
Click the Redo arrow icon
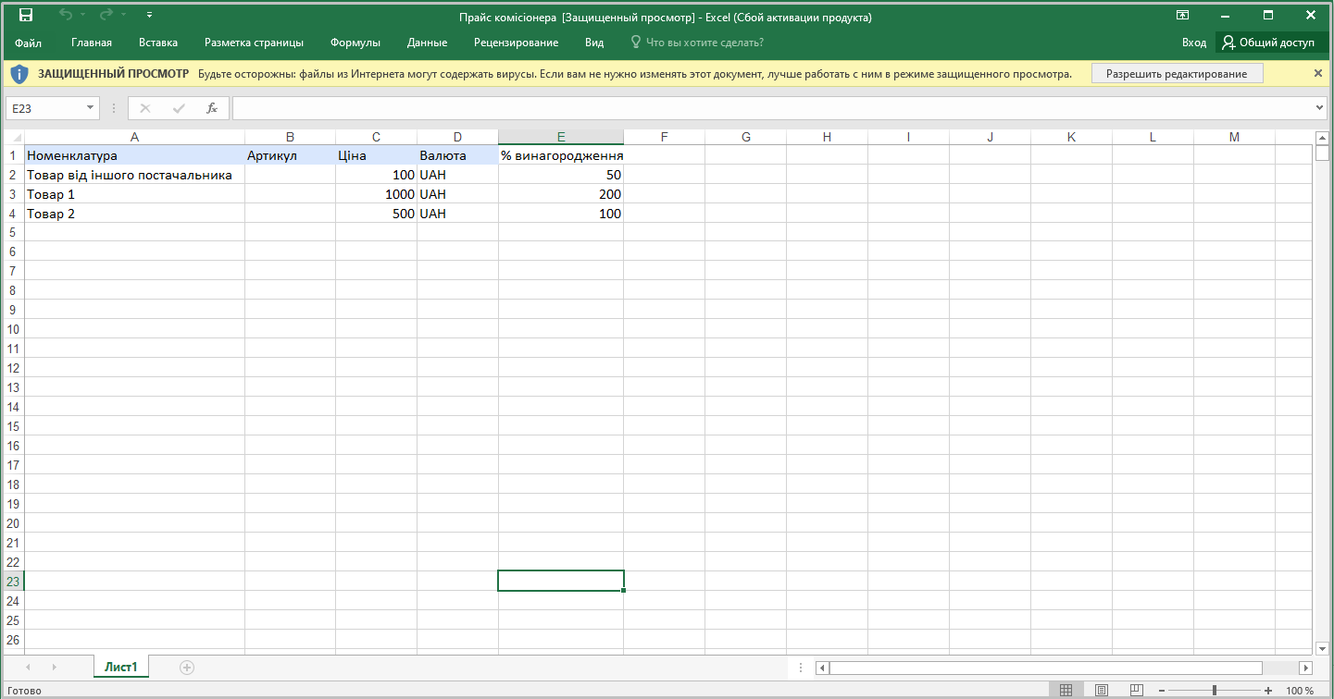point(106,16)
